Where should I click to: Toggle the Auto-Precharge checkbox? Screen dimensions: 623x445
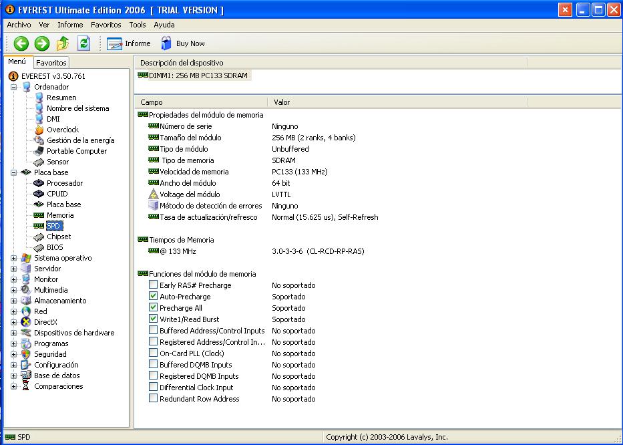154,297
